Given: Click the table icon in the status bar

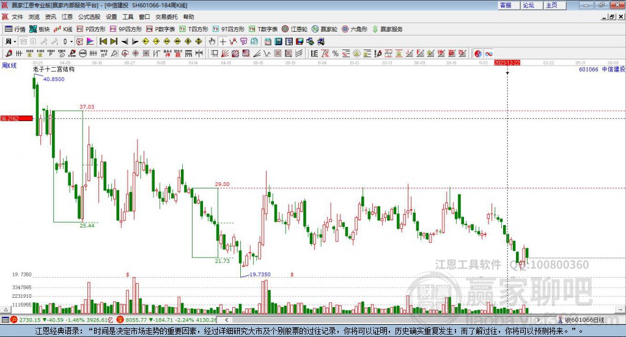Looking at the screenshot, I should (5, 319).
